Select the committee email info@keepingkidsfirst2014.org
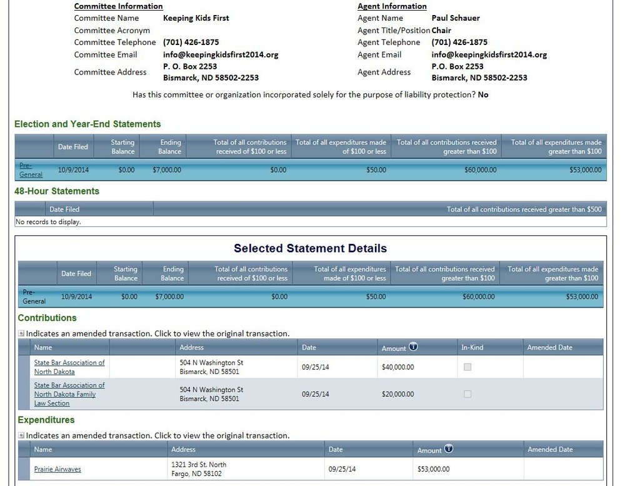Screen dimensions: 625x486 (x=221, y=54)
